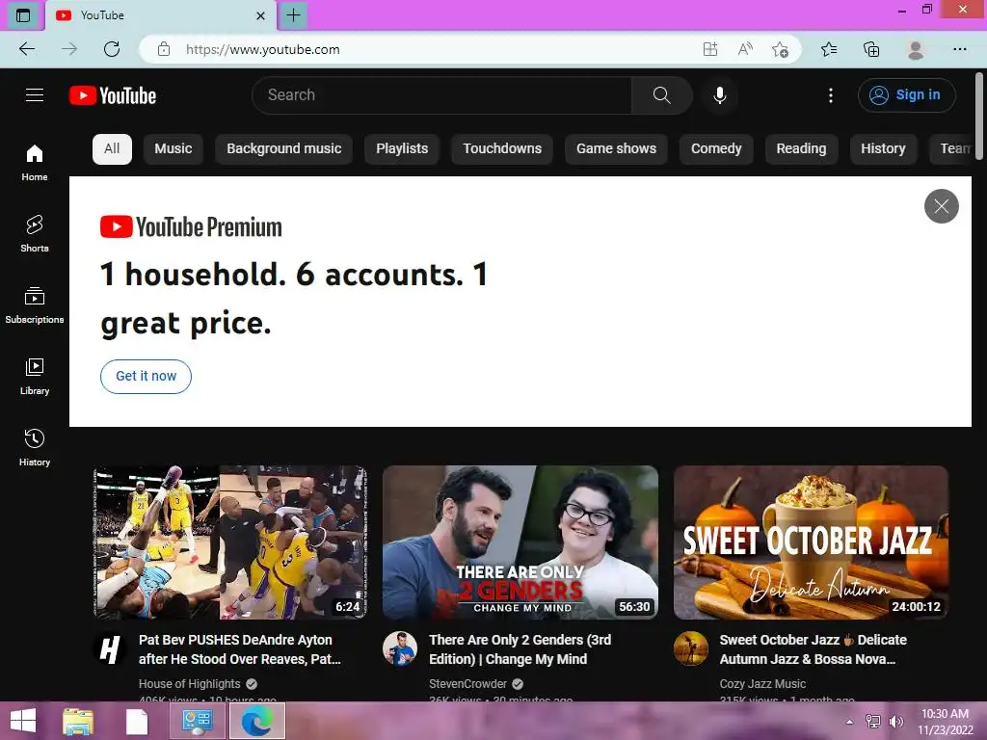
Task: Go to Home in sidebar
Action: coord(35,162)
